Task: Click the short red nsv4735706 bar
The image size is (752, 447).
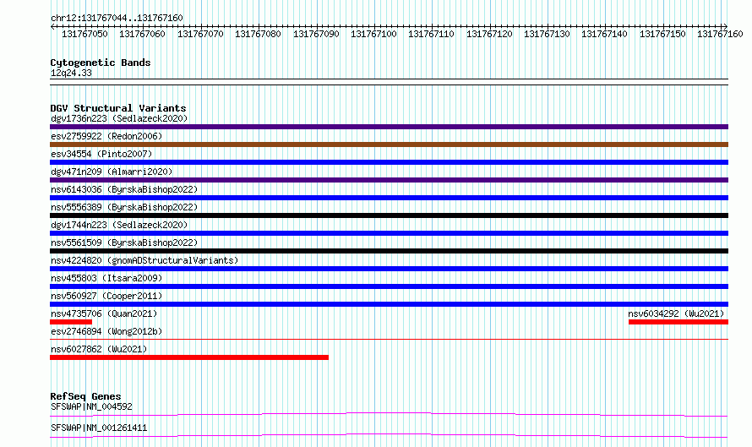Action: tap(71, 322)
